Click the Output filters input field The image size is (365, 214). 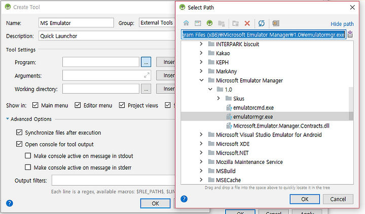114,180
